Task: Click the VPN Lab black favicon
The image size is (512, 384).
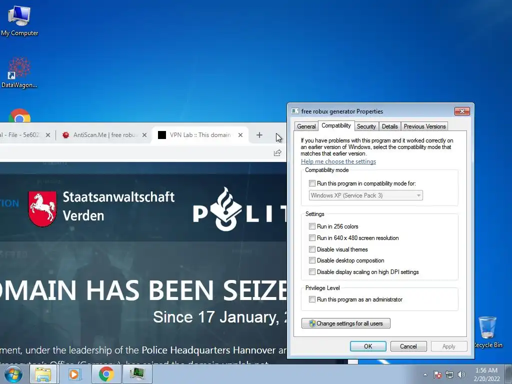Action: pyautogui.click(x=162, y=135)
